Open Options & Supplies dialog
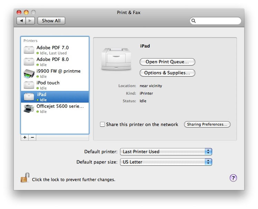 pyautogui.click(x=167, y=73)
